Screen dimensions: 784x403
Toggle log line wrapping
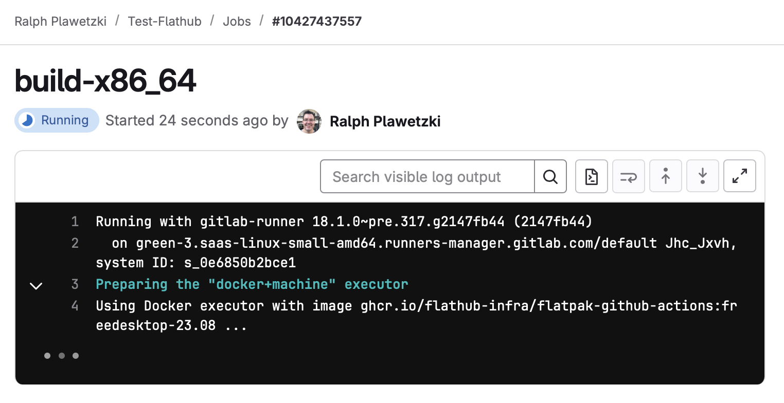pos(629,176)
